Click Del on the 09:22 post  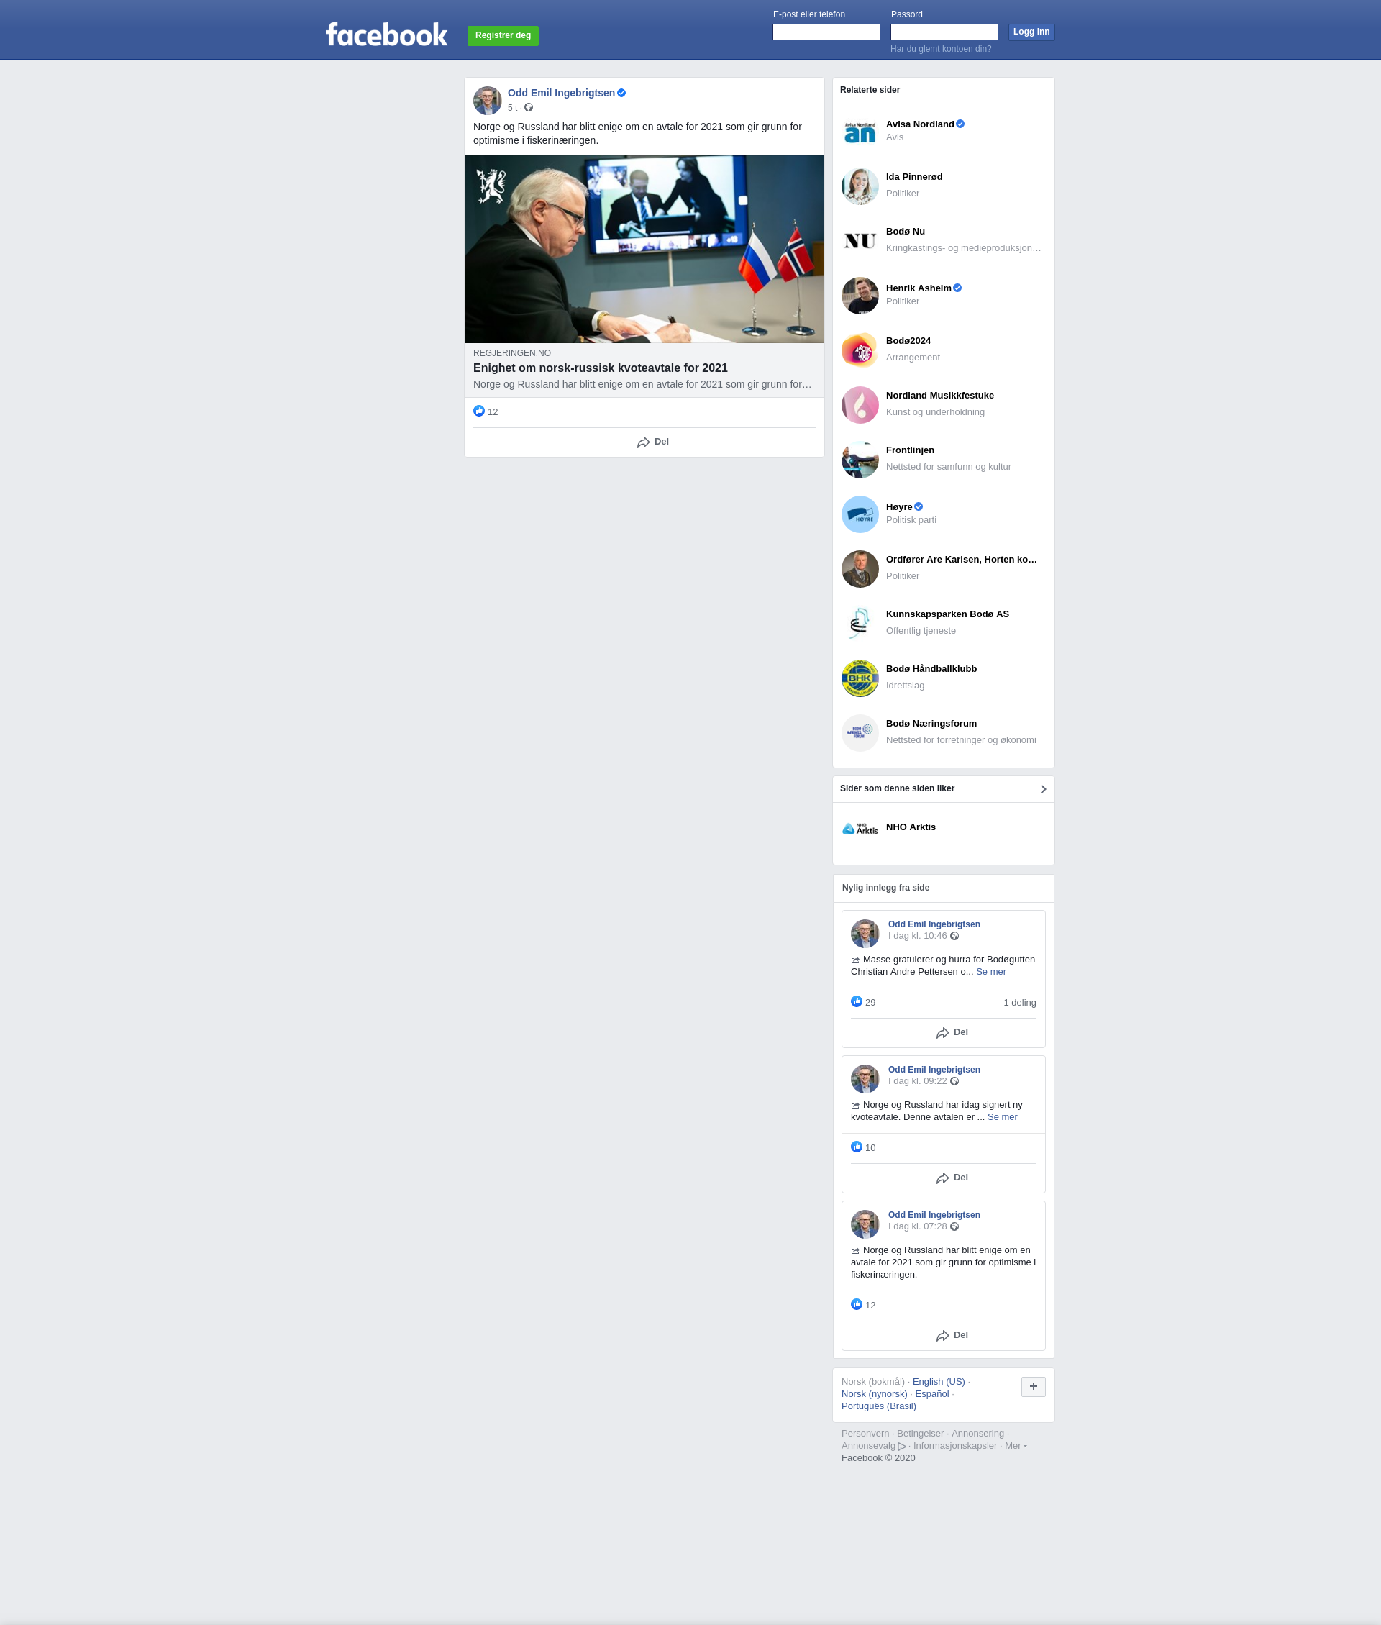[952, 1178]
